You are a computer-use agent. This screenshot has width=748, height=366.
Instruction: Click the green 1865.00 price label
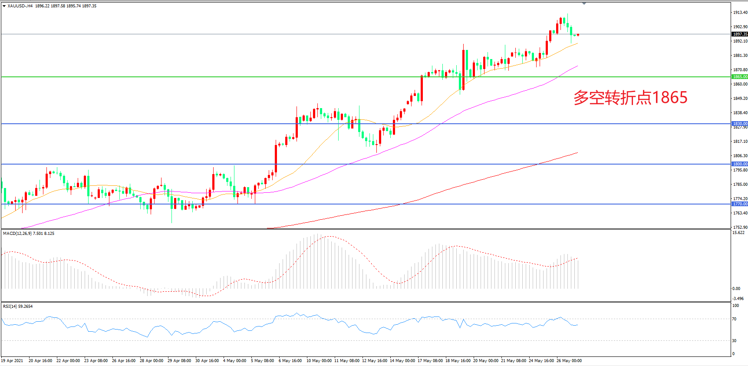740,77
